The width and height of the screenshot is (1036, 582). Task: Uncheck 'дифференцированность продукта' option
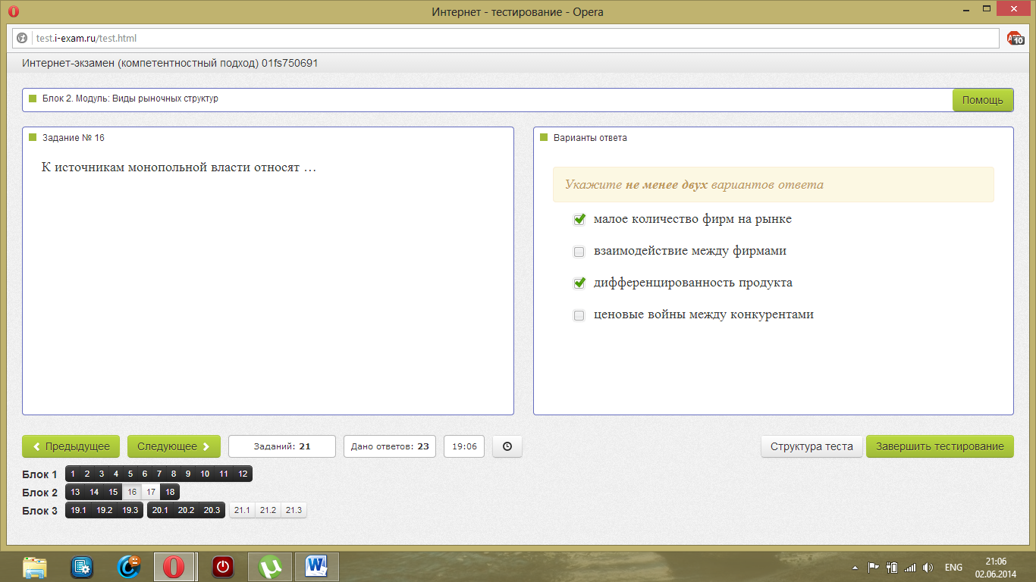point(579,283)
